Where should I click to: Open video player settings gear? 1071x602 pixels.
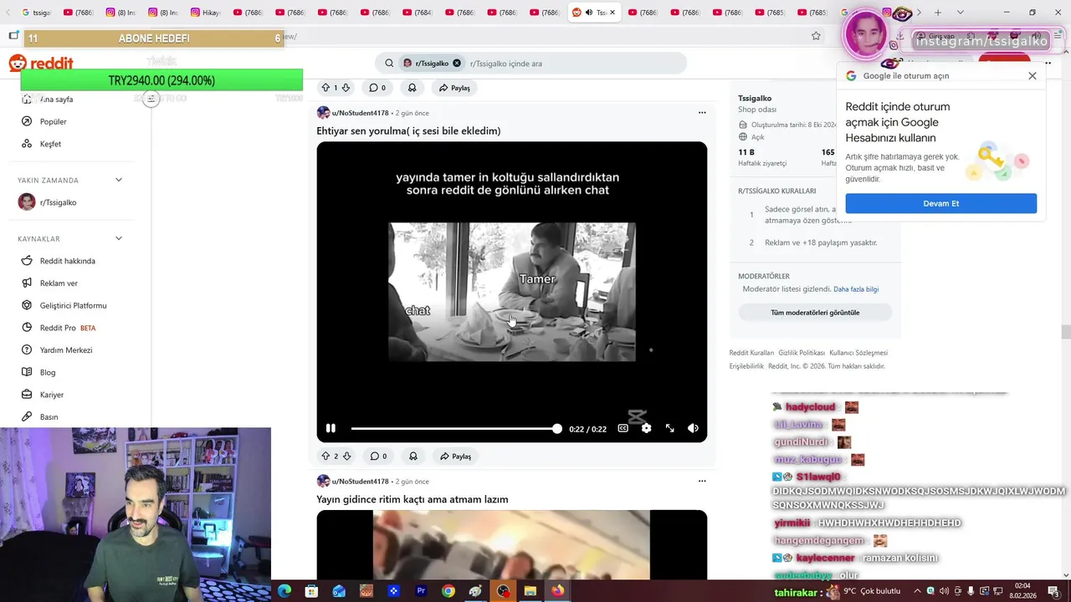pyautogui.click(x=646, y=428)
